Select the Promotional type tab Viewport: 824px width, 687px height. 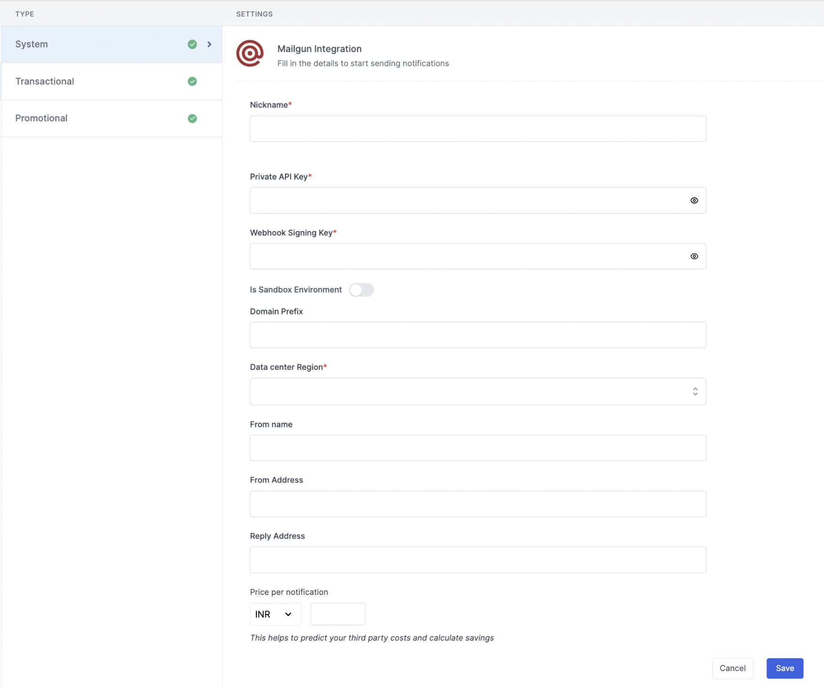coord(111,118)
